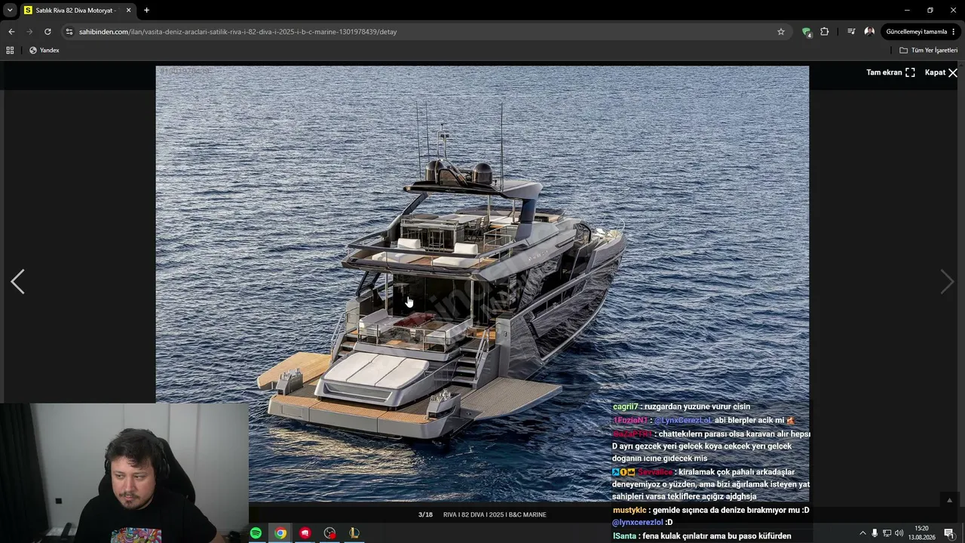Image resolution: width=965 pixels, height=543 pixels.
Task: Click the scroll-to-bottom arrow beside chat
Action: 949,500
